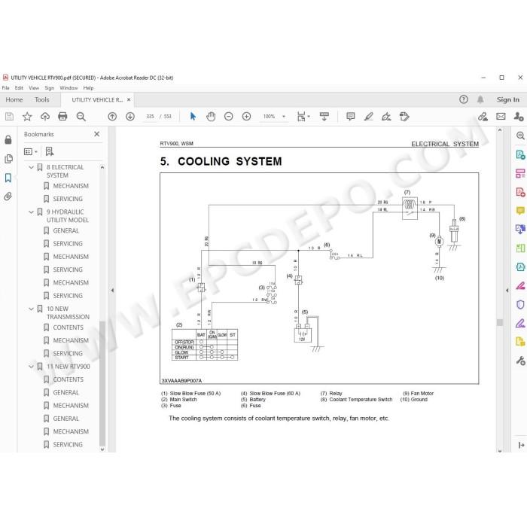The image size is (527, 527).
Task: Open the SERVICING bookmark under 8 ELECTRICAL SYSTEM
Action: tap(68, 199)
